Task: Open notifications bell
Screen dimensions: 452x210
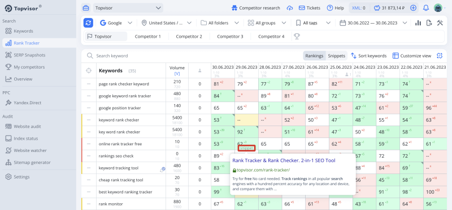Action: tap(426, 8)
